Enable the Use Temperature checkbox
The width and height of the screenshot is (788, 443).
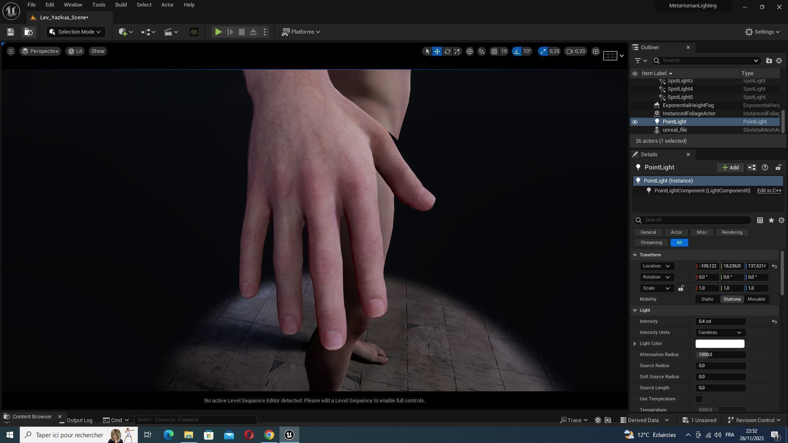tap(699, 399)
